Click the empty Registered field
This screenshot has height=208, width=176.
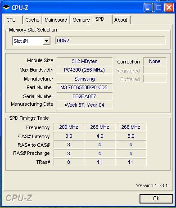click(155, 70)
